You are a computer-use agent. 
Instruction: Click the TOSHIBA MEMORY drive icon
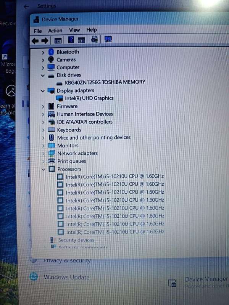point(59,83)
